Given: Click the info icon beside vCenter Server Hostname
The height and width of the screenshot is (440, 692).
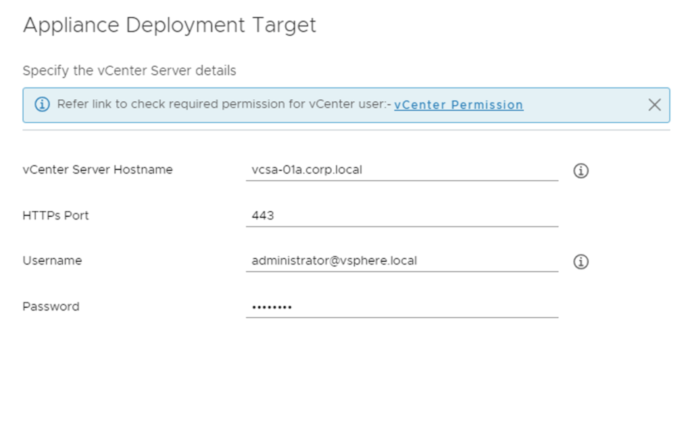Looking at the screenshot, I should click(x=580, y=171).
